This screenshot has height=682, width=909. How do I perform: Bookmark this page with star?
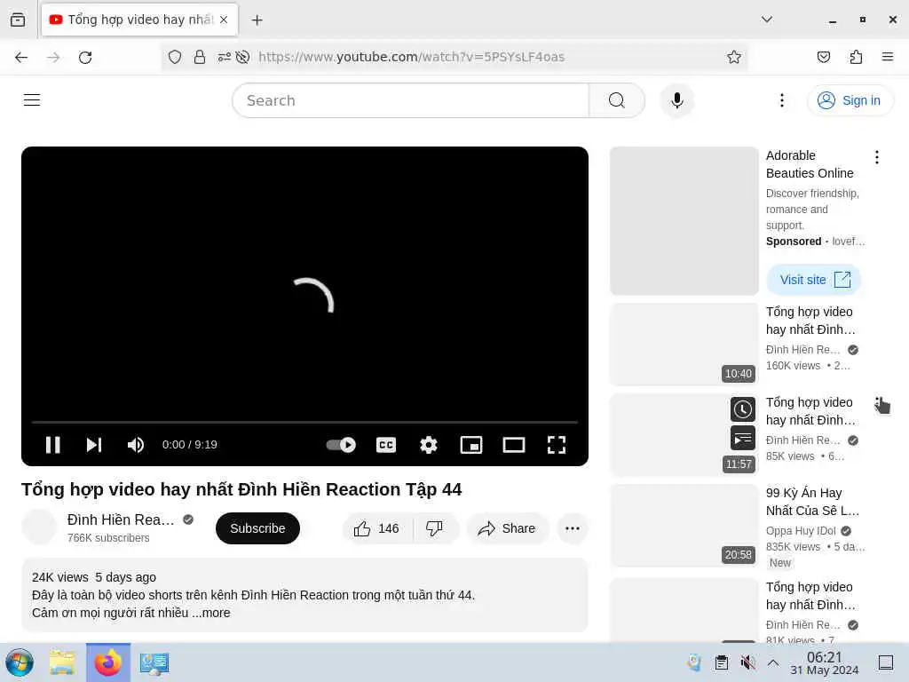pos(734,57)
